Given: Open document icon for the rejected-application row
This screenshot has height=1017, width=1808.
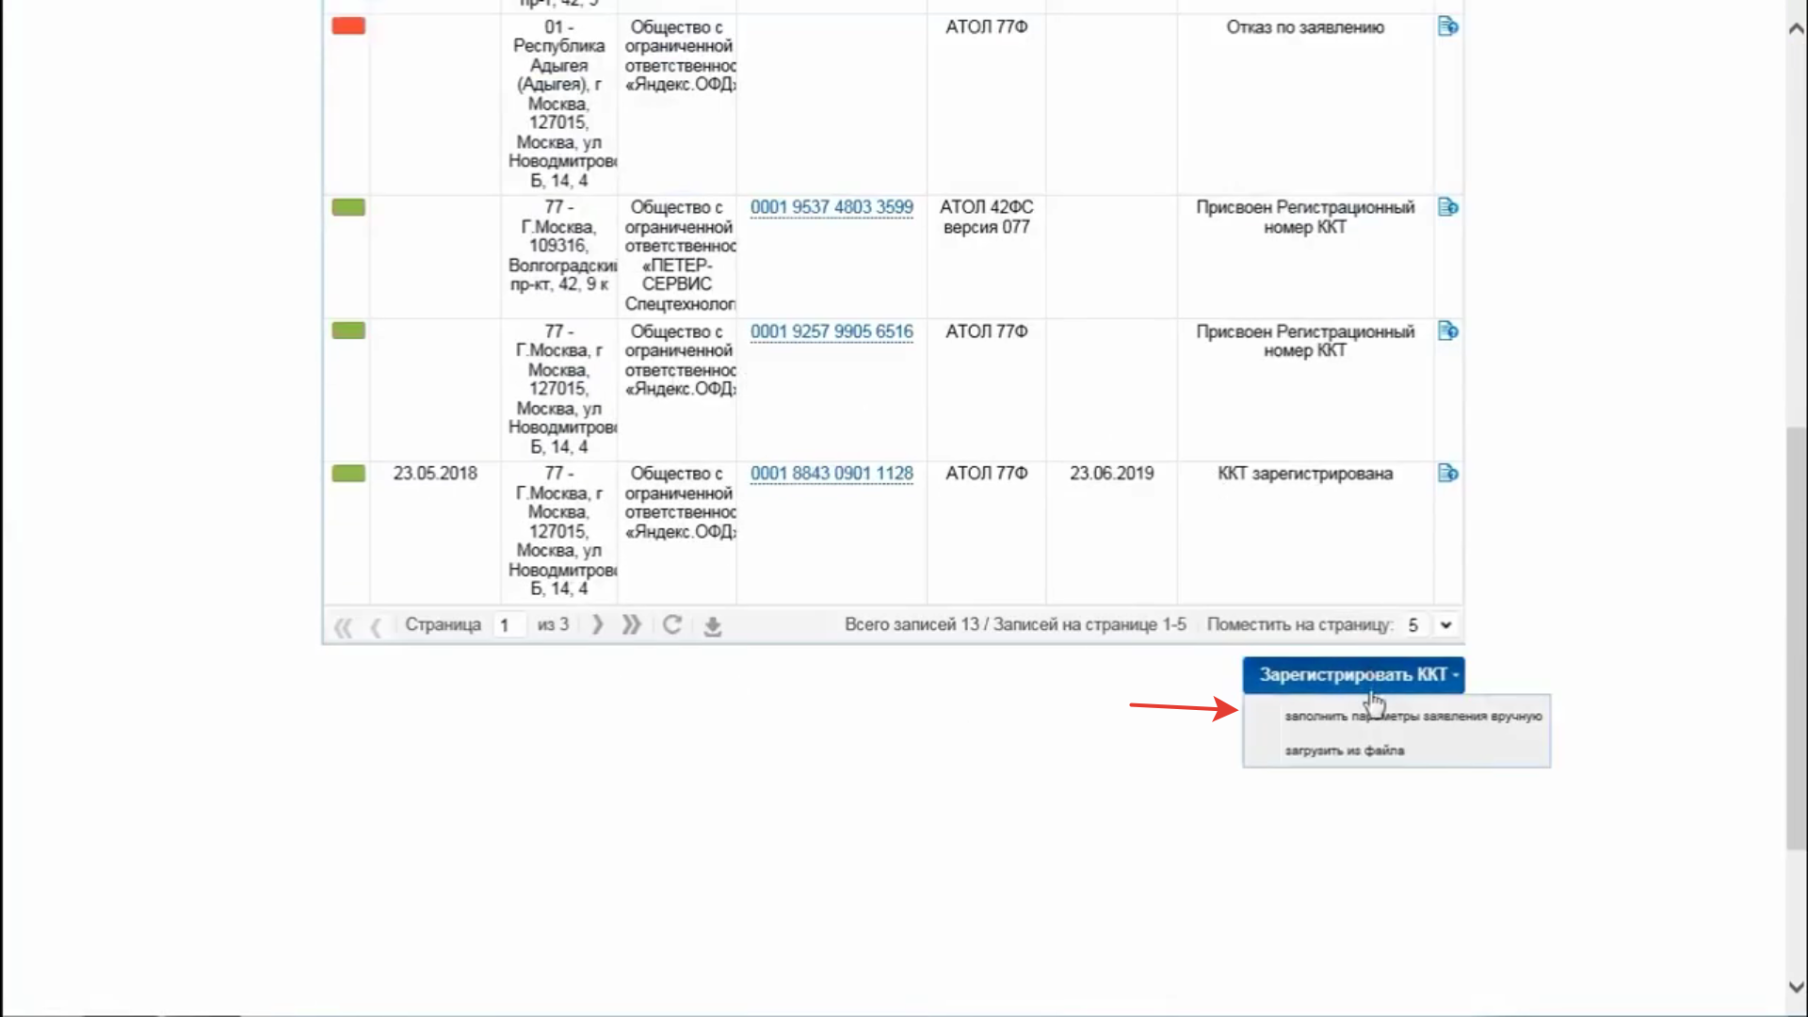Looking at the screenshot, I should [x=1447, y=26].
